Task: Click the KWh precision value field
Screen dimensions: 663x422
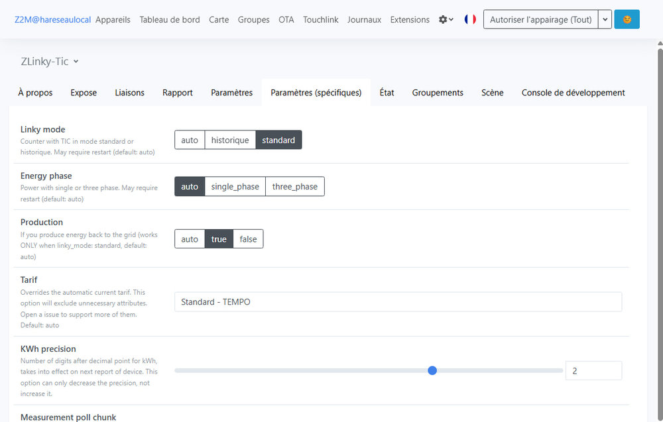Action: [x=593, y=371]
